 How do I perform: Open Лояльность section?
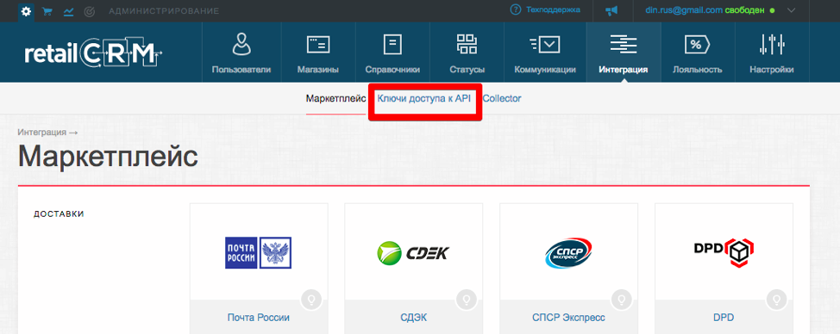(698, 53)
